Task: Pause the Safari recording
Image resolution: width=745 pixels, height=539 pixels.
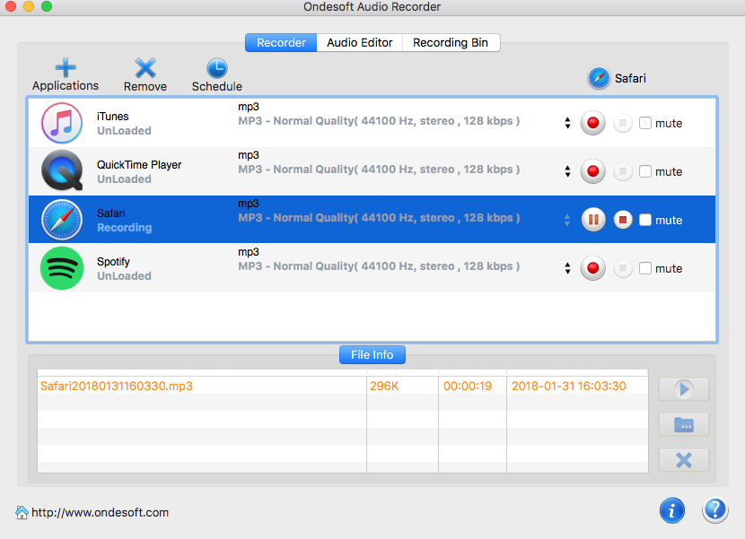Action: (x=592, y=221)
